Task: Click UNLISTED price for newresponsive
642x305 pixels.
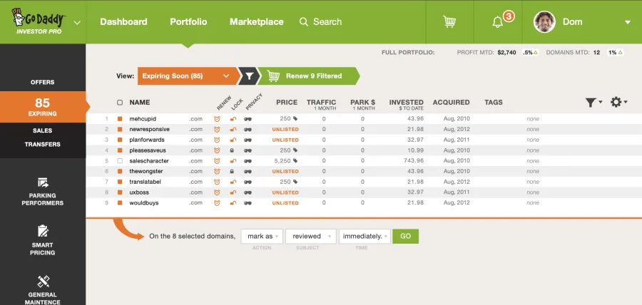Action: (285, 130)
